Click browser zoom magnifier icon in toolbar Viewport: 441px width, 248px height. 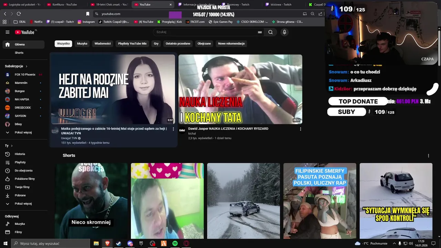click(x=312, y=14)
